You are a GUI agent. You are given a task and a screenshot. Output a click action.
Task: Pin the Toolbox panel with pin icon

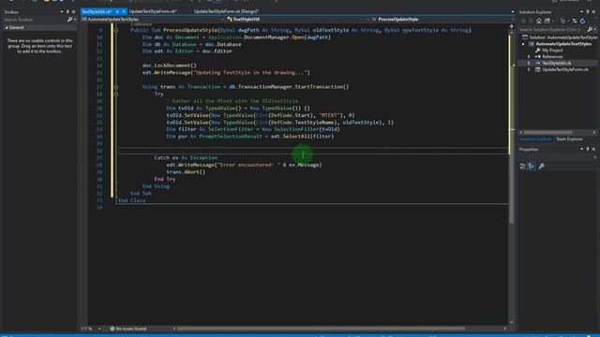coord(67,12)
